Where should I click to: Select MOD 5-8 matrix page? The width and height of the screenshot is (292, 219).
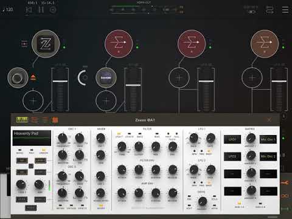pyautogui.click(x=260, y=203)
